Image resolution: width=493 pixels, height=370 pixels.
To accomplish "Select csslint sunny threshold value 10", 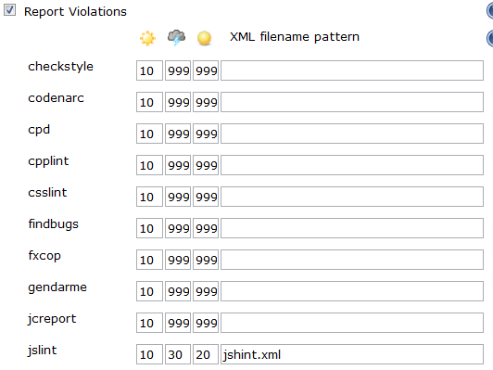I will [x=150, y=197].
